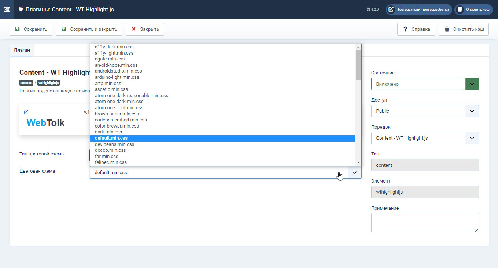Select brown-paper.min.css option

tap(222, 114)
